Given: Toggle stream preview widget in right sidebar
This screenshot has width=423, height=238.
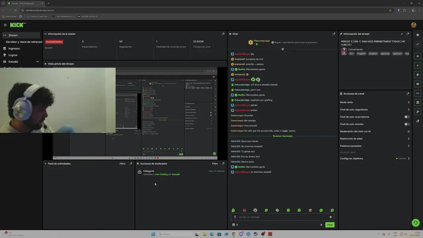Looking at the screenshot, I should [x=418, y=56].
